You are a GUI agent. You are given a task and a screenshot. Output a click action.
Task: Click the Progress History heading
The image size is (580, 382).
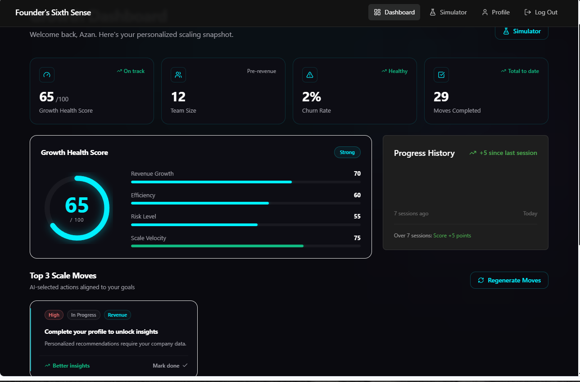tap(424, 153)
